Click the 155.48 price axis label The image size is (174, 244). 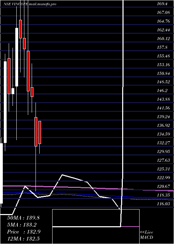(164, 56)
